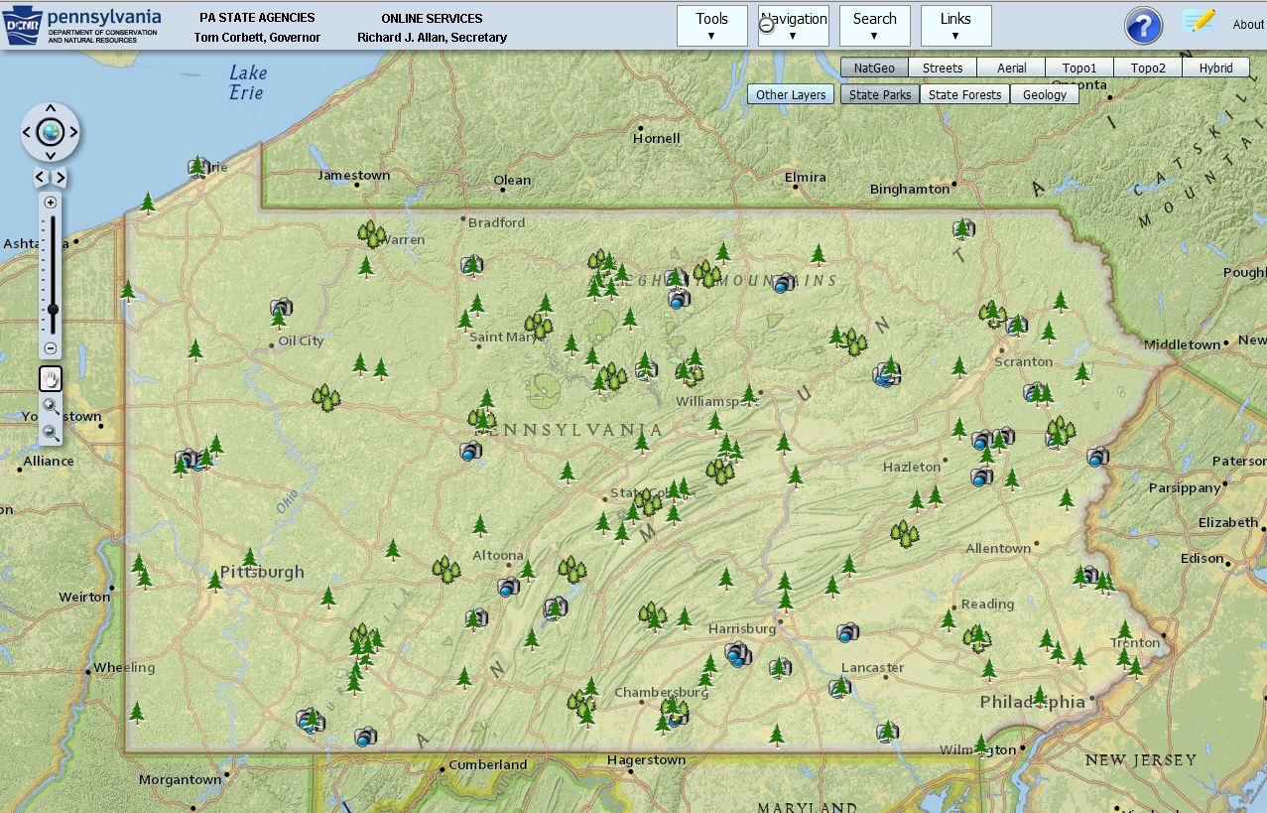Image resolution: width=1267 pixels, height=813 pixels.
Task: Click the plus button to zoom in
Action: coord(50,201)
